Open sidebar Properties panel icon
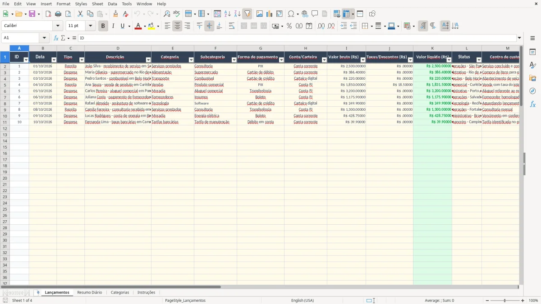This screenshot has width=541, height=304. tap(532, 52)
